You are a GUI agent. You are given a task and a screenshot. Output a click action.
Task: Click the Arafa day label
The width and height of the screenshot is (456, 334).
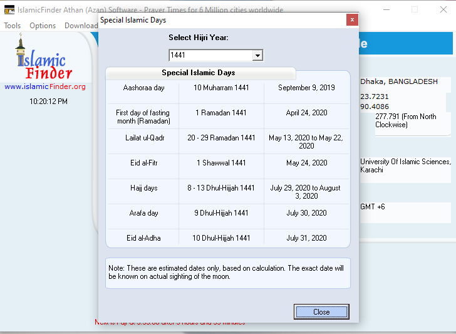pyautogui.click(x=144, y=213)
